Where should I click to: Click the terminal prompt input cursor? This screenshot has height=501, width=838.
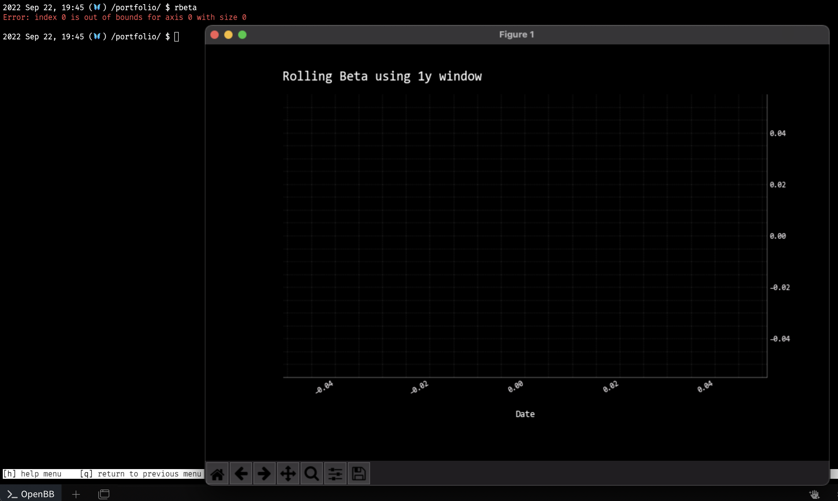177,36
